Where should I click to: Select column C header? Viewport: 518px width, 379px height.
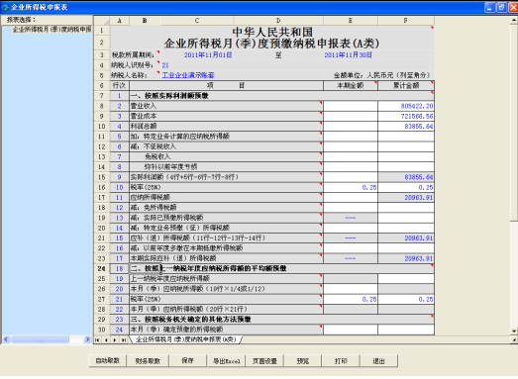point(197,21)
